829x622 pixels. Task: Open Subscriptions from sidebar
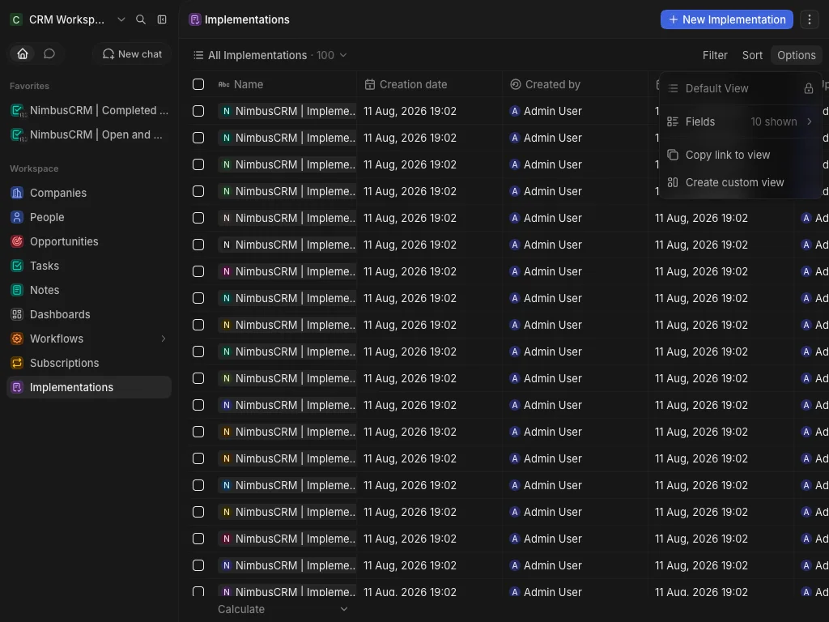89,364
